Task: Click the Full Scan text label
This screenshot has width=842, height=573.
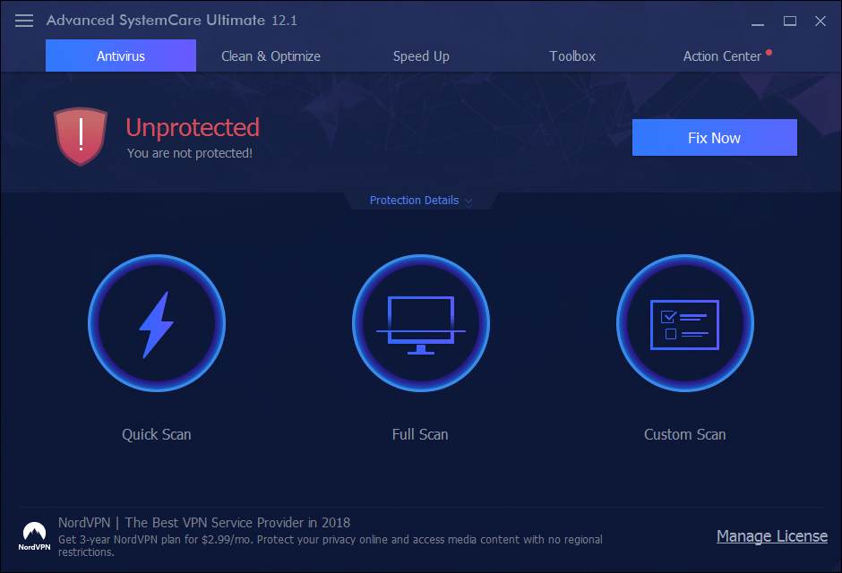Action: coord(420,434)
